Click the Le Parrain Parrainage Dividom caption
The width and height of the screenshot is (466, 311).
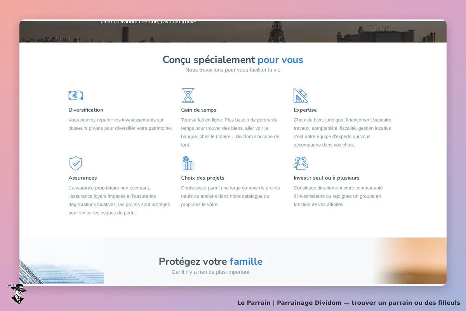(x=349, y=303)
